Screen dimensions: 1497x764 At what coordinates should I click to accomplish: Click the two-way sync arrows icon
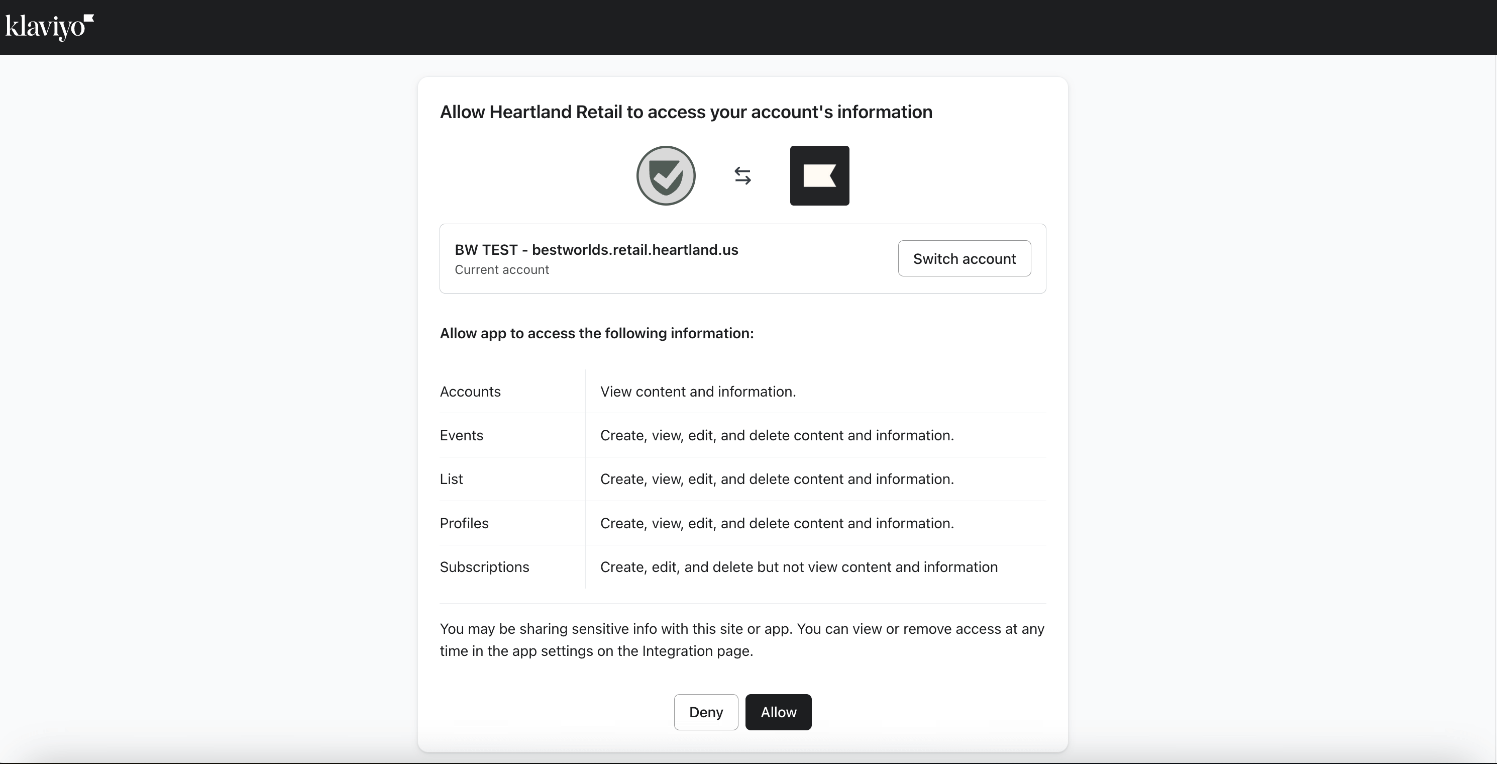[742, 175]
